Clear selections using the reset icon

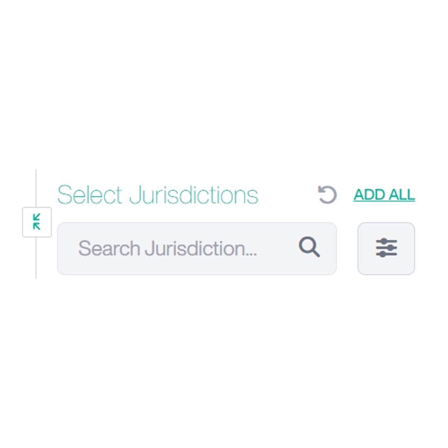(x=327, y=195)
